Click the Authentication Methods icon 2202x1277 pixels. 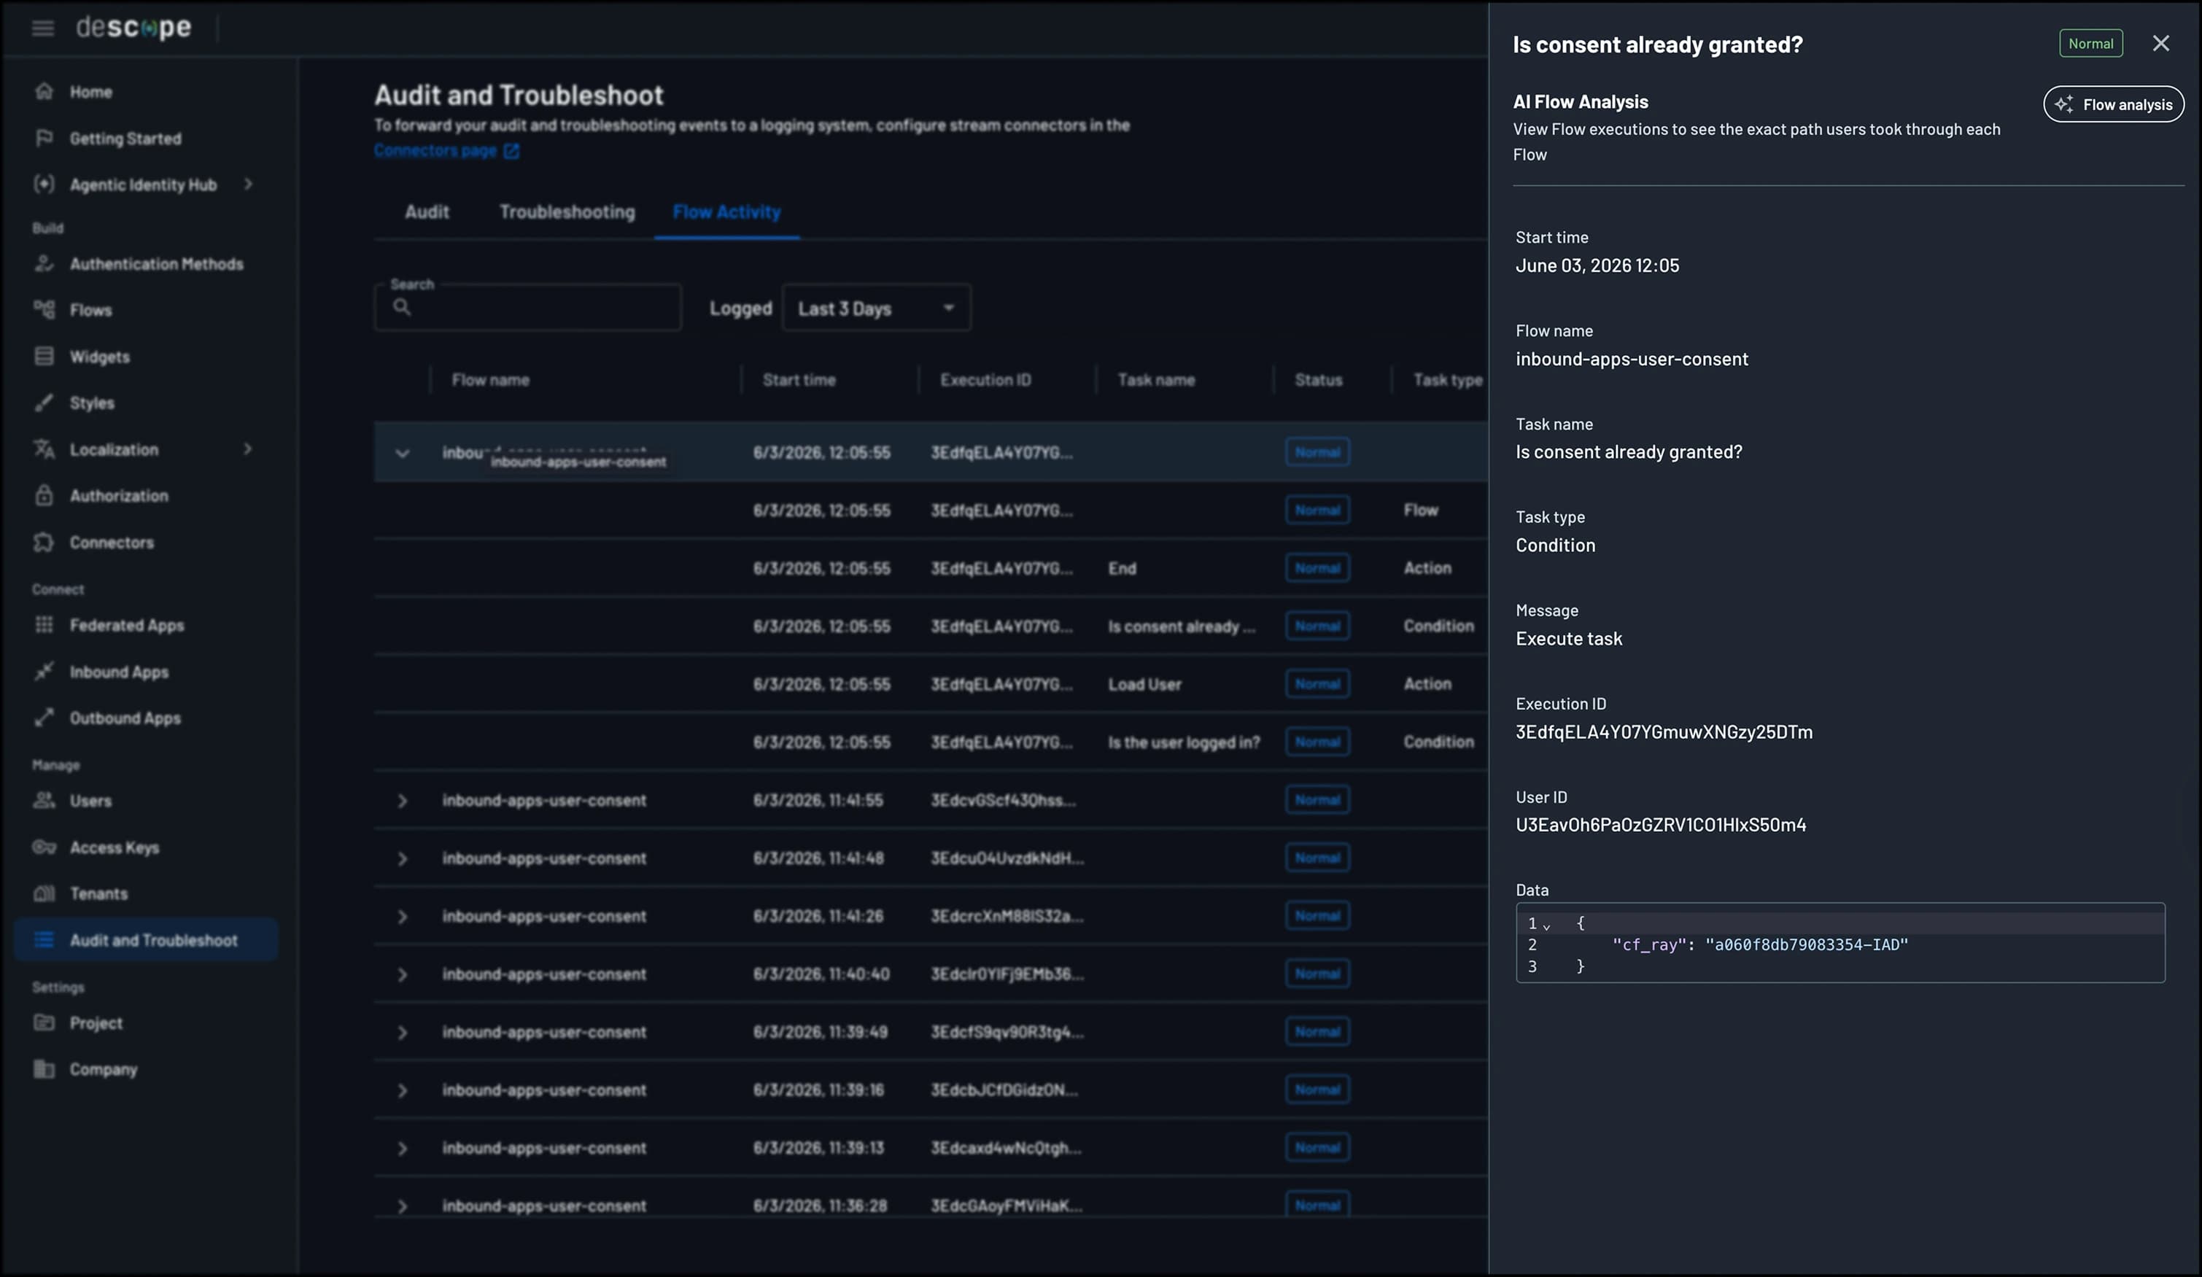44,264
